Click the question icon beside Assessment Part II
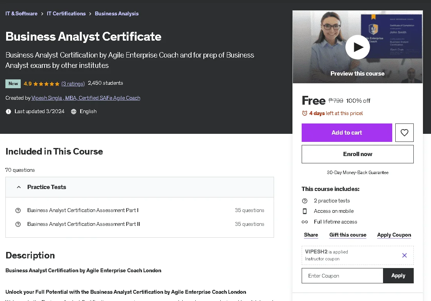The width and height of the screenshot is (431, 301). (18, 224)
